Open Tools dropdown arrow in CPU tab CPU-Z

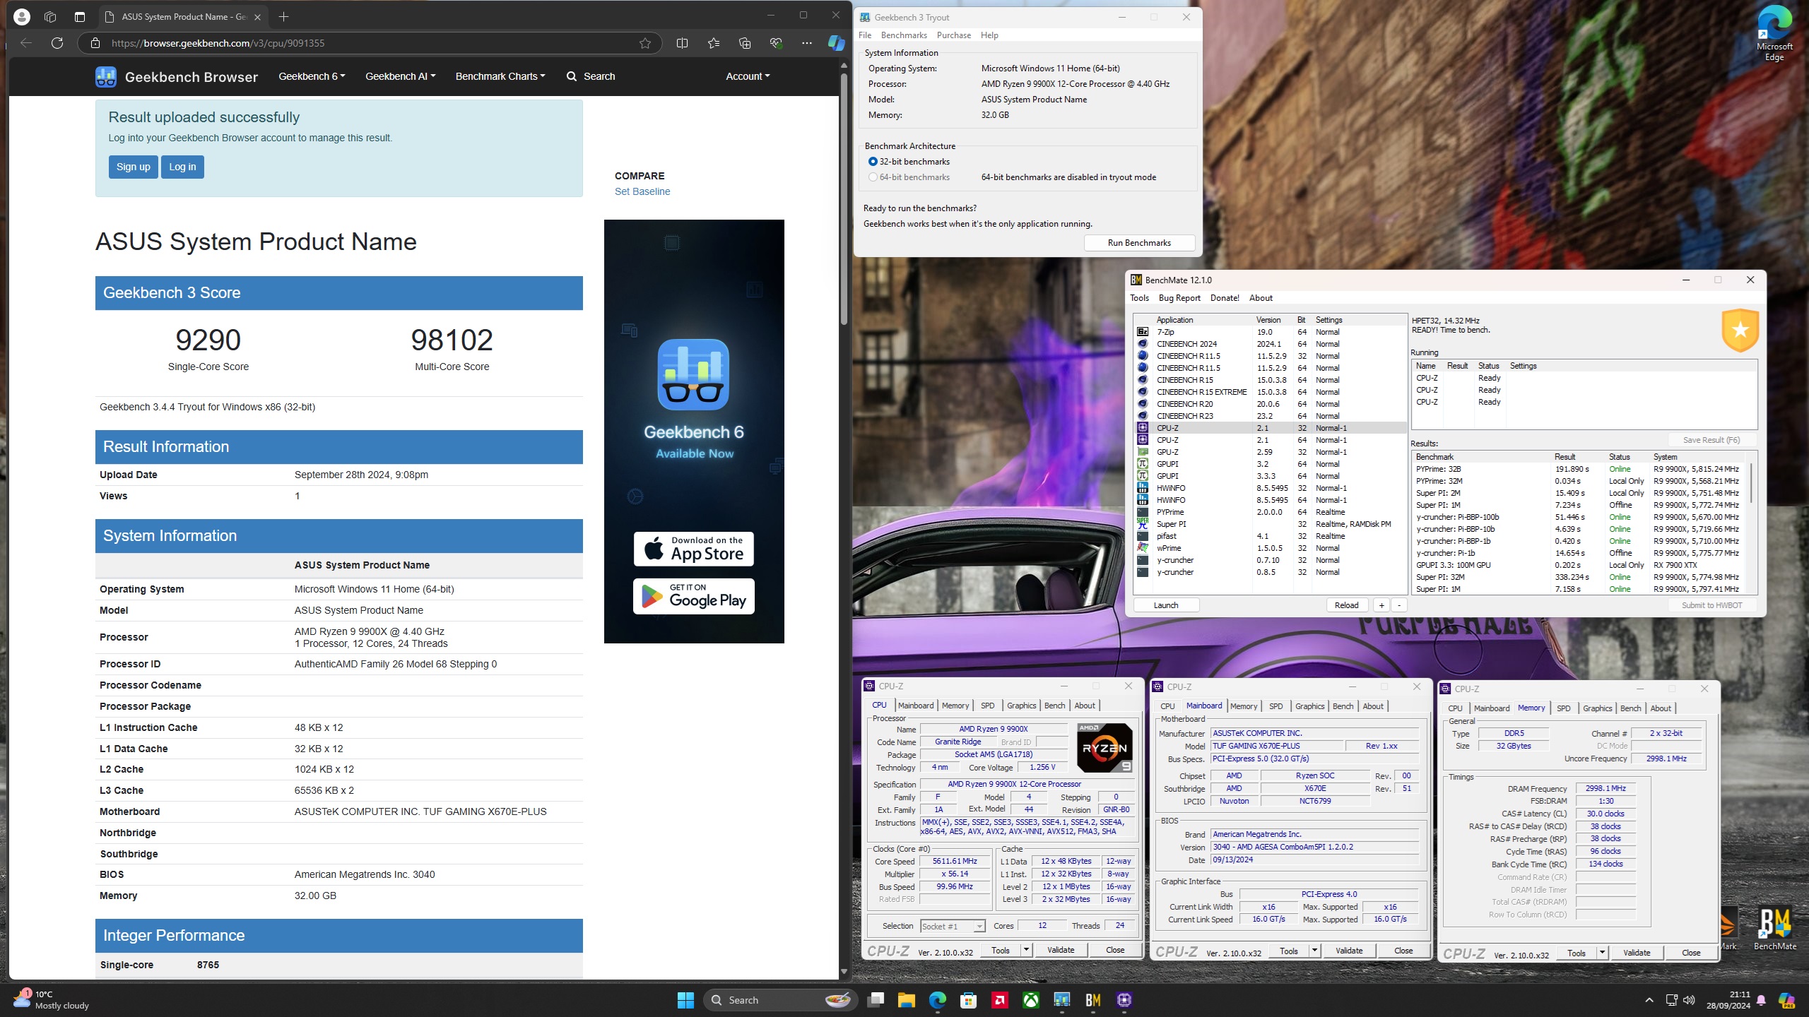coord(1026,950)
